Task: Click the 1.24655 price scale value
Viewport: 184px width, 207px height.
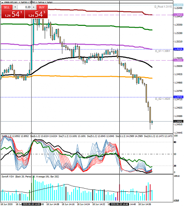Action: coord(178,108)
